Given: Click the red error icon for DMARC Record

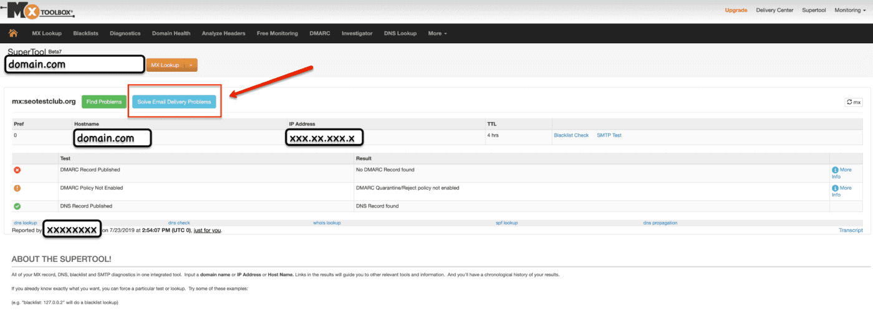Looking at the screenshot, I should click(x=17, y=170).
